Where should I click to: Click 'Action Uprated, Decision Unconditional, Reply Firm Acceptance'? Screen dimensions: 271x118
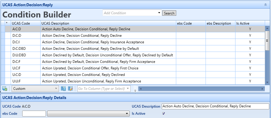pyautogui.click(x=92, y=81)
